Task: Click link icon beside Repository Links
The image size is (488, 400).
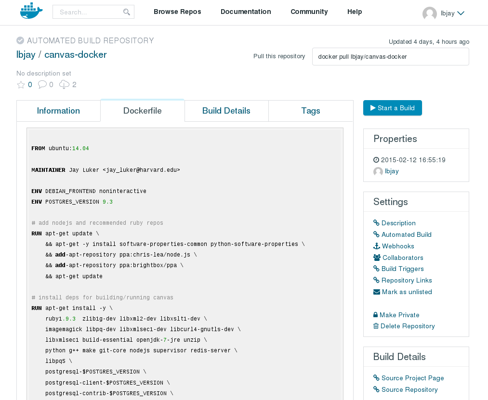Action: click(x=376, y=280)
